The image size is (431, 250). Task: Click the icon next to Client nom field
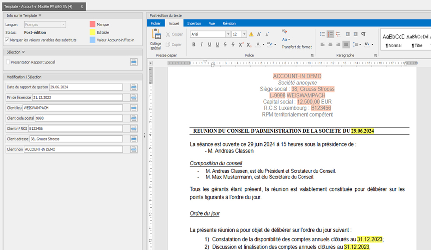[x=134, y=149]
